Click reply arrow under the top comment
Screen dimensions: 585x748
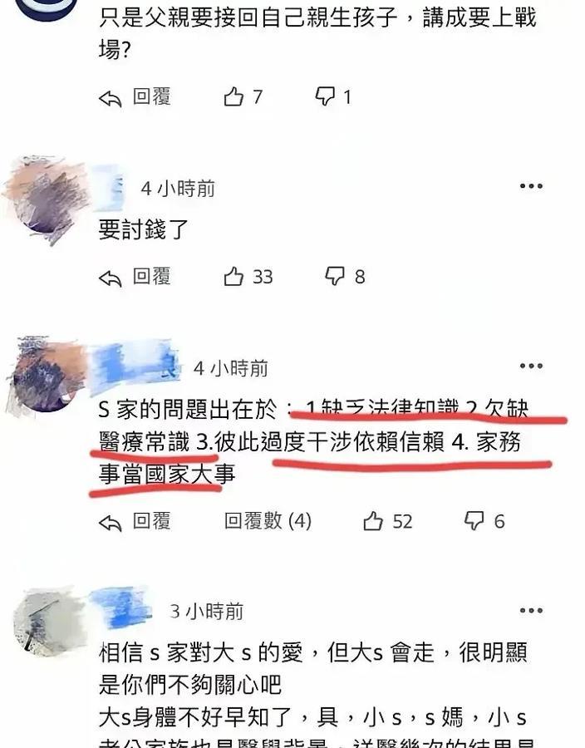[111, 99]
